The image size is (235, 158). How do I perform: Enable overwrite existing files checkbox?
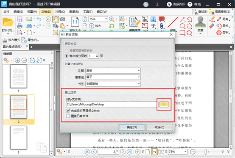[x=68, y=116]
